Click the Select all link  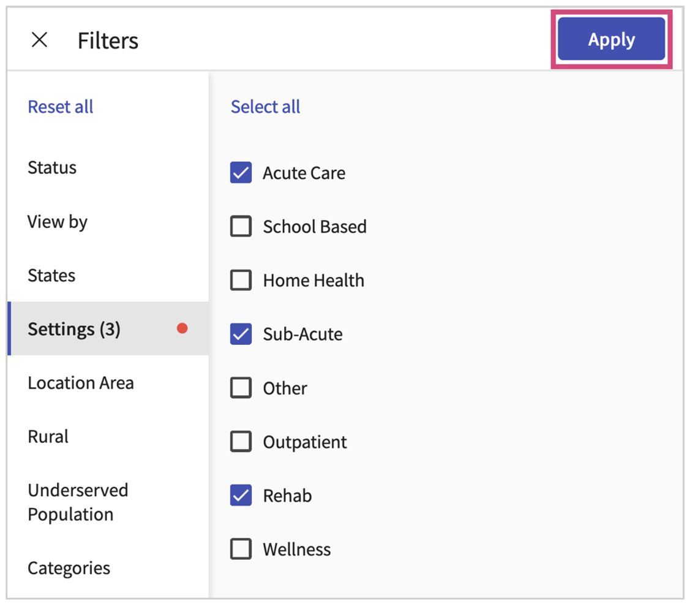(265, 107)
